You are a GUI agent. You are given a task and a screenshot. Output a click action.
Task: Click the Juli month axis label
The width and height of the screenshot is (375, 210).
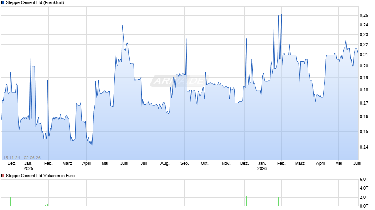(x=144, y=164)
